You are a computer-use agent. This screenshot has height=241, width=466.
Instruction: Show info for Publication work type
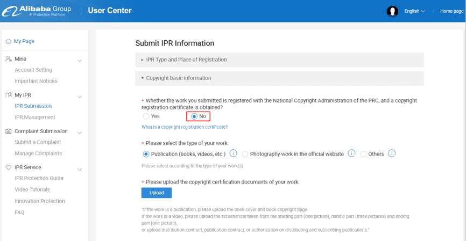pos(234,154)
